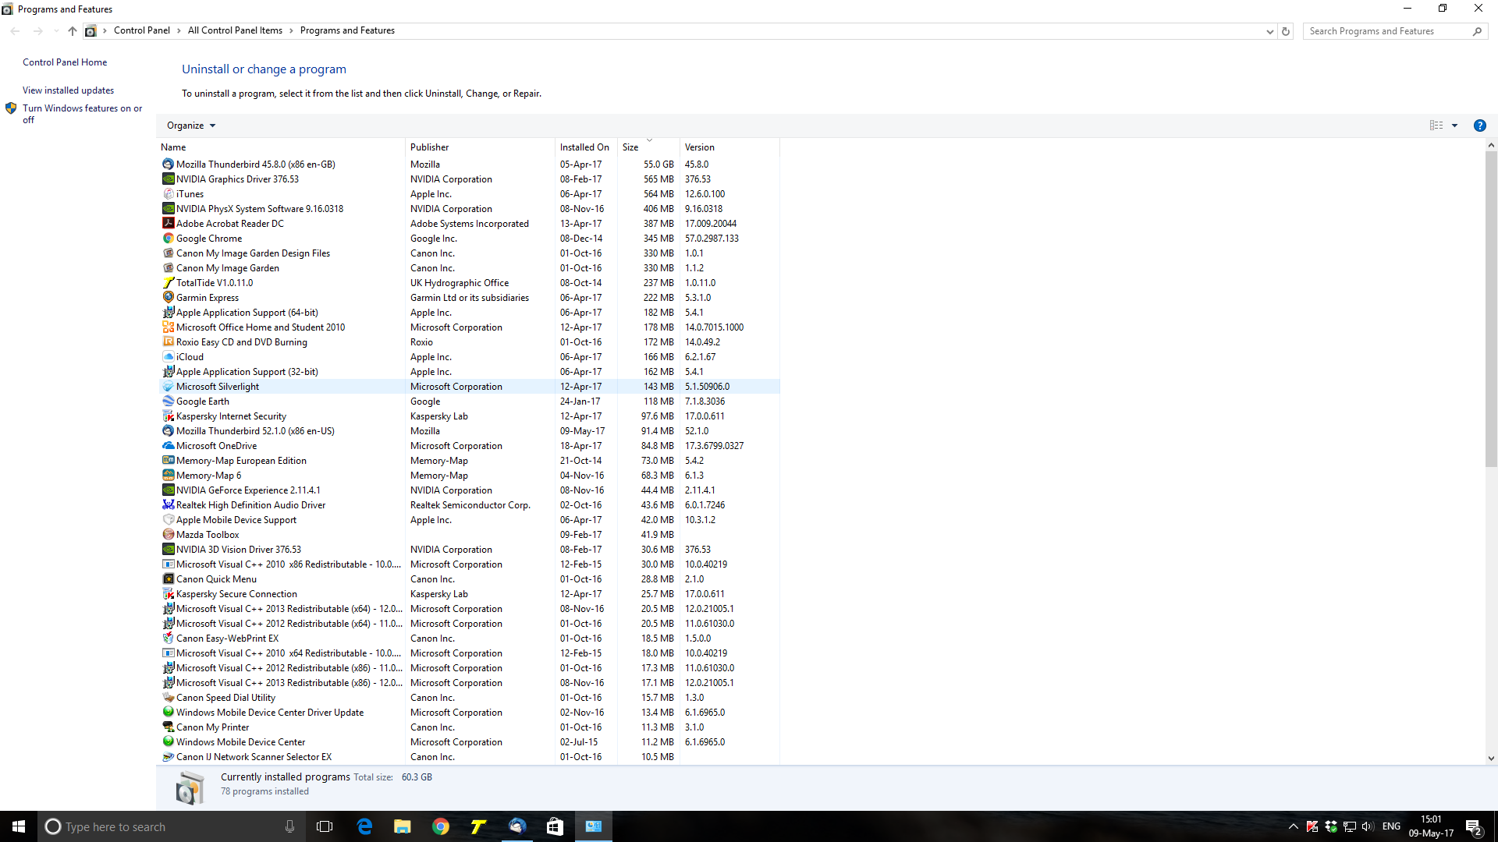Click the Task View taskbar icon
Screen dimensions: 1498x842
325,826
